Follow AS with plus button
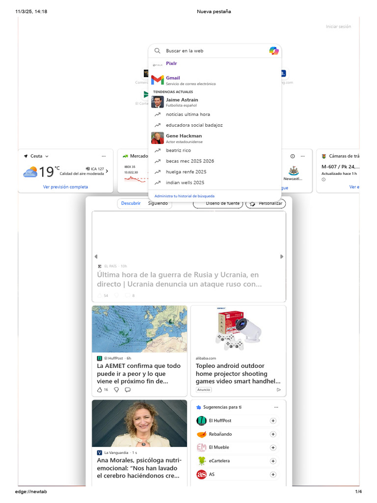Image resolution: width=377 pixels, height=503 pixels. 273,475
